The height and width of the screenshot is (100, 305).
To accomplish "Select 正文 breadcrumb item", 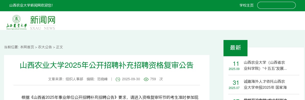I will (59, 47).
